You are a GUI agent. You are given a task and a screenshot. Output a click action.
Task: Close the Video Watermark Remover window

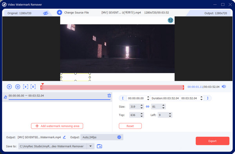click(230, 4)
